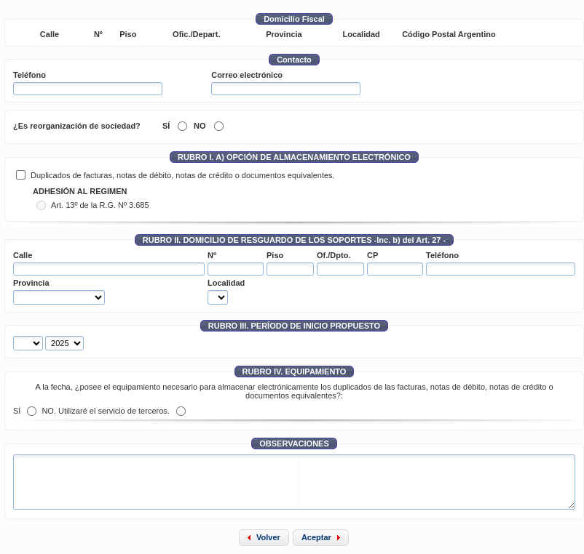Click the CP input field
This screenshot has height=554, width=584.
coord(395,269)
